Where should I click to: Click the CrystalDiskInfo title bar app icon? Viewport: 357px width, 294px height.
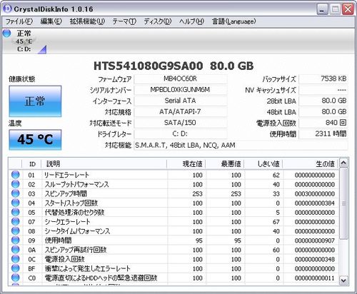tap(7, 9)
